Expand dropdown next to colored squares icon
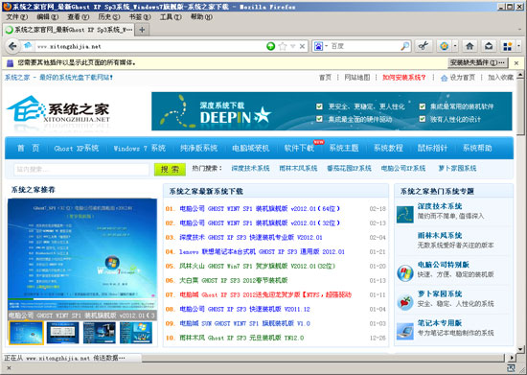 [x=518, y=46]
